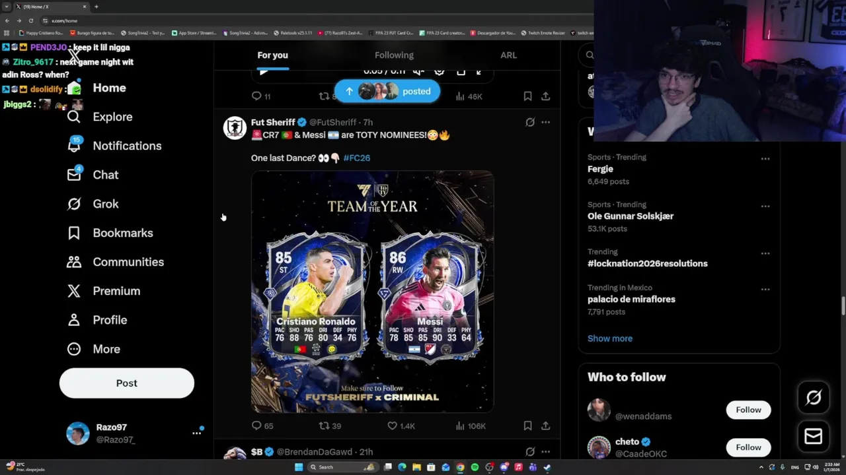Open account menu dots beside Razo97
Image resolution: width=846 pixels, height=475 pixels.
[x=196, y=433]
